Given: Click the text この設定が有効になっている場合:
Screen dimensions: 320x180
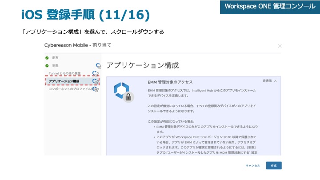Looking at the screenshot, I should pyautogui.click(x=171, y=121).
